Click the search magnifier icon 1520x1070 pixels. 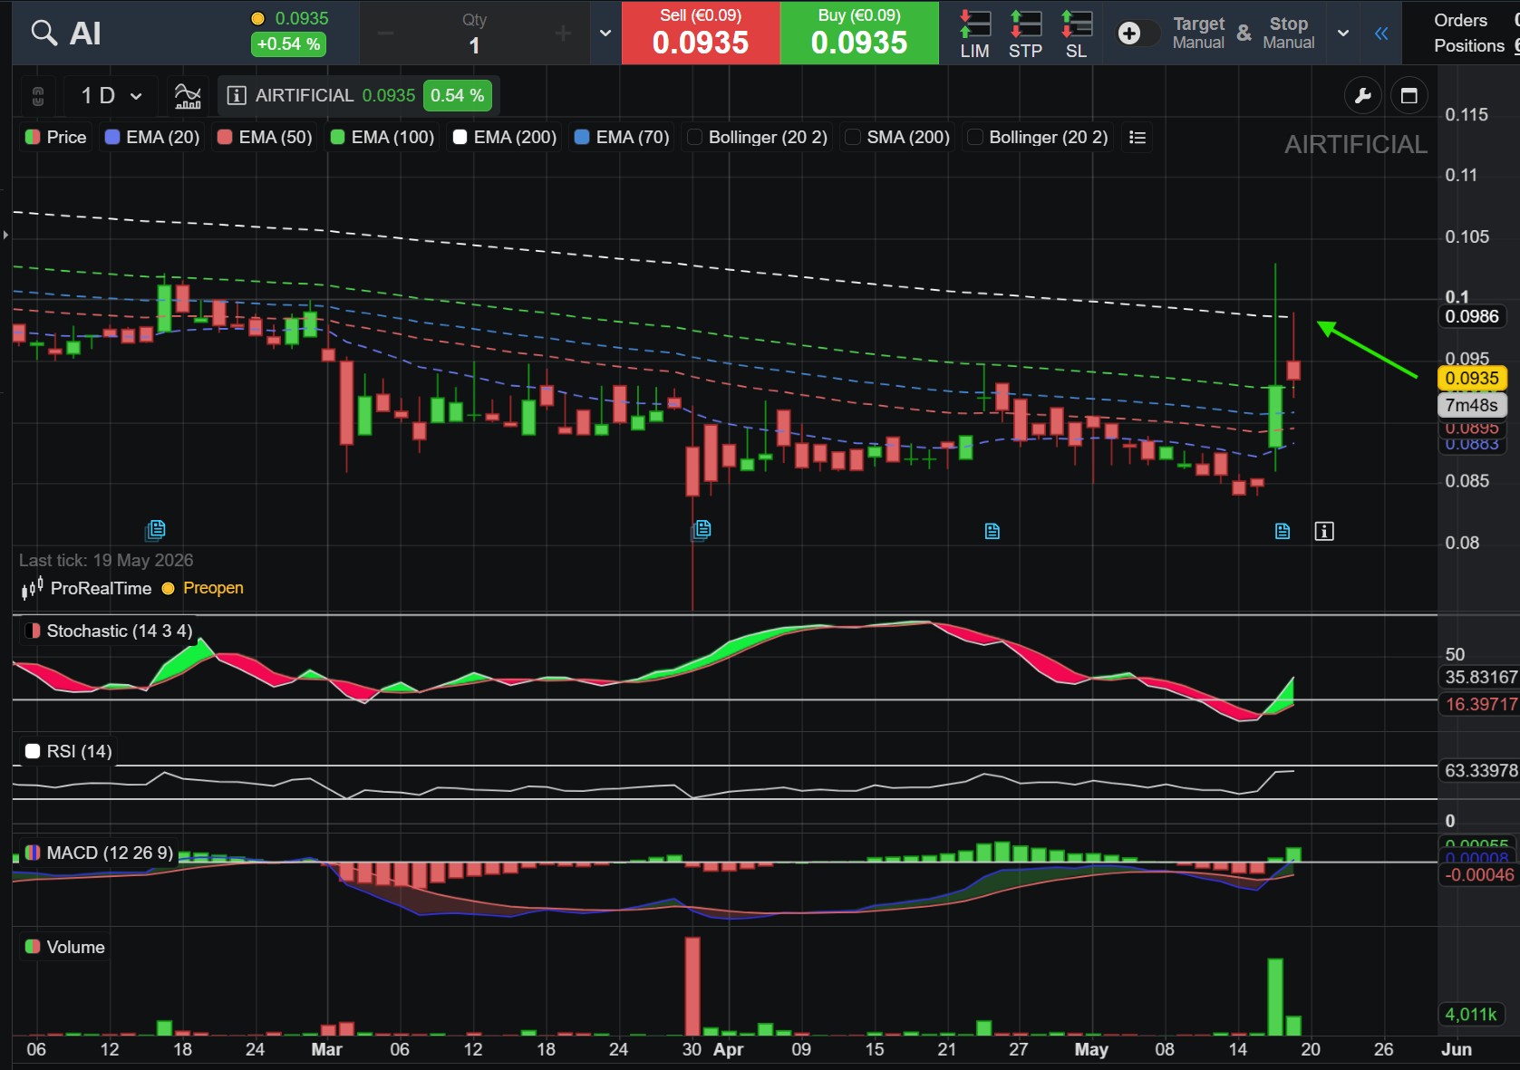tap(44, 34)
